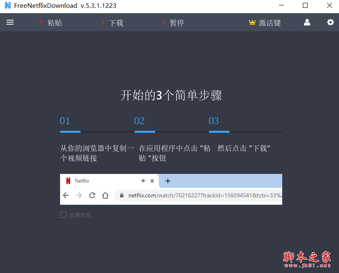339x273 pixels.
Task: Click the blue progress bar under 01
Action: point(70,132)
